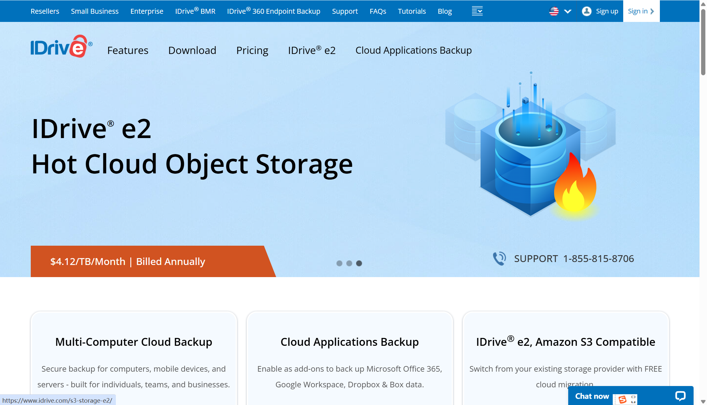
Task: Click the US flag icon
Action: pos(554,11)
